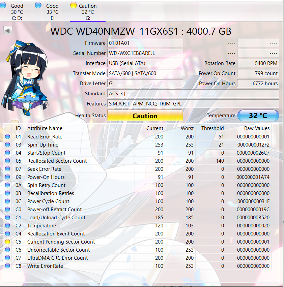Click the blue status icon for UltraDMA CRC Error Count

7,258
